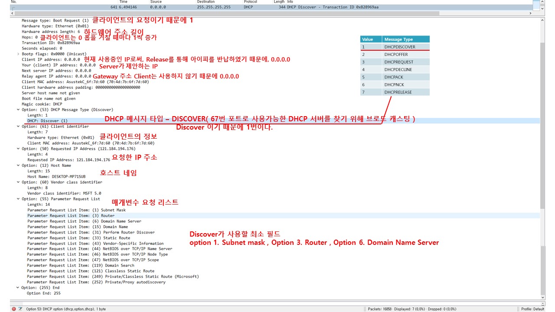This screenshot has width=555, height=312.
Task: Select the Option End: 255 line
Action: click(x=44, y=293)
